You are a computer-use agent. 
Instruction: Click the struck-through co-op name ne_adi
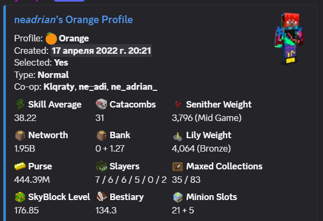(x=92, y=87)
